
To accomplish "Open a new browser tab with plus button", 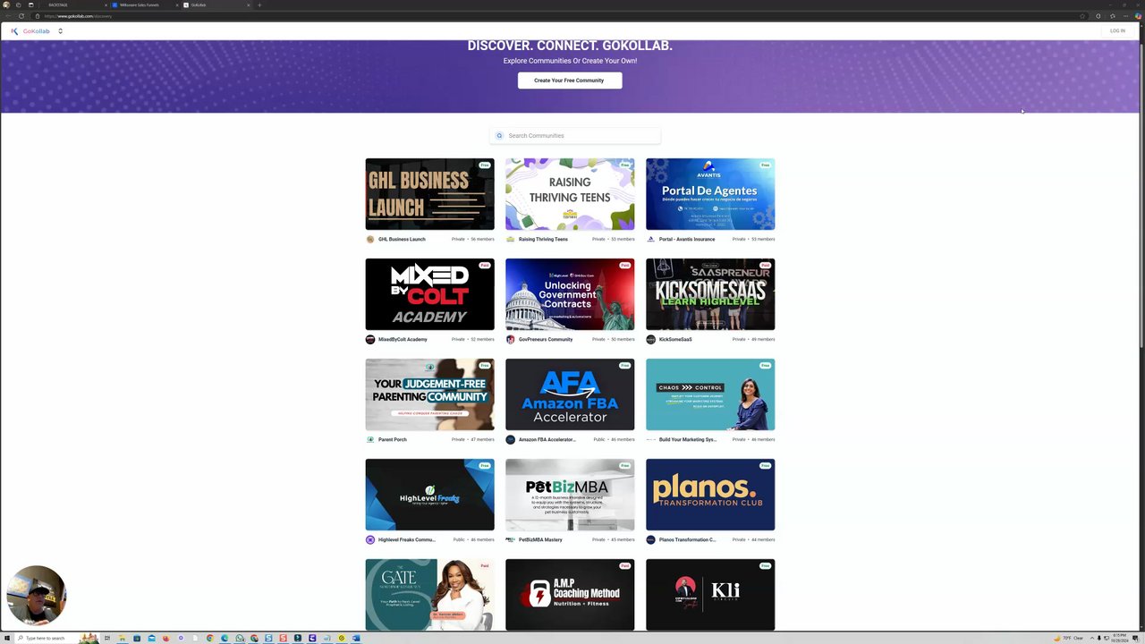I will point(259,5).
